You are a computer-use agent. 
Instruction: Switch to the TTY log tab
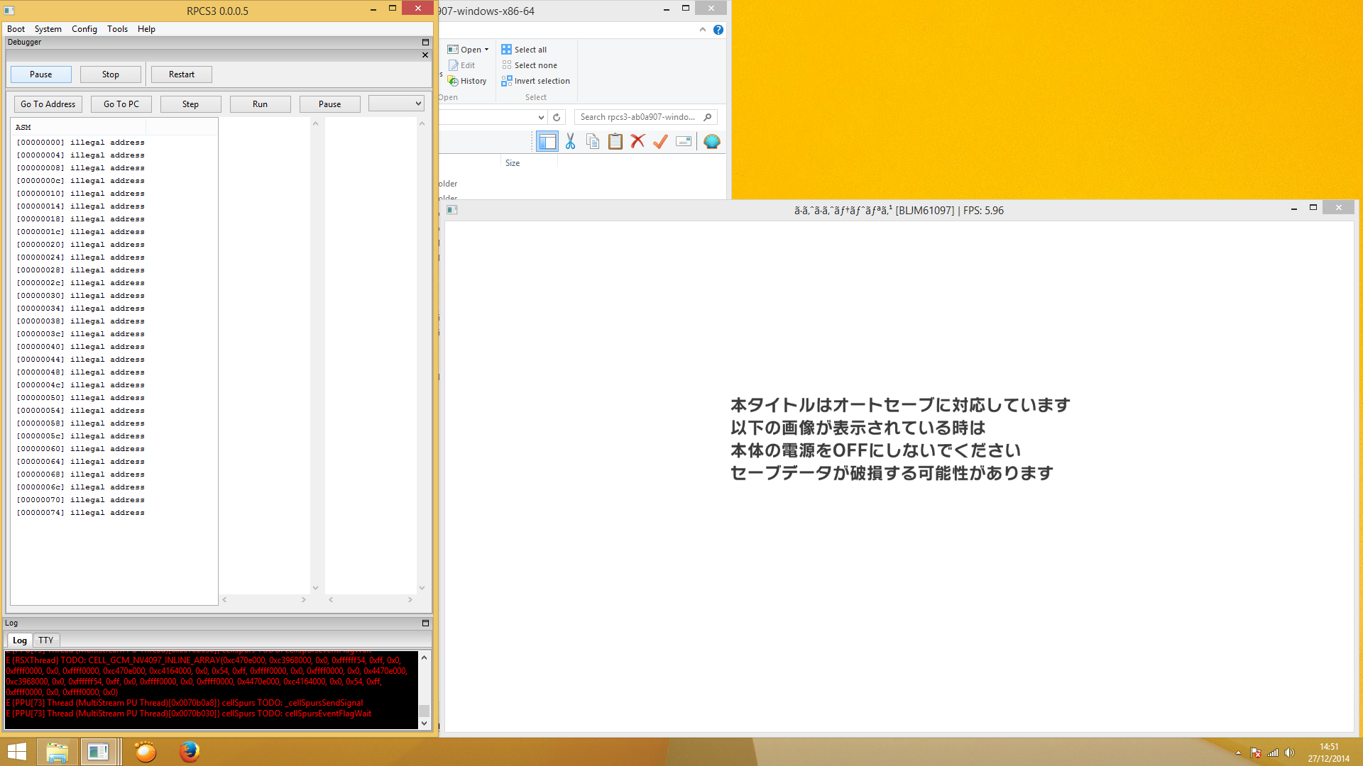coord(46,640)
